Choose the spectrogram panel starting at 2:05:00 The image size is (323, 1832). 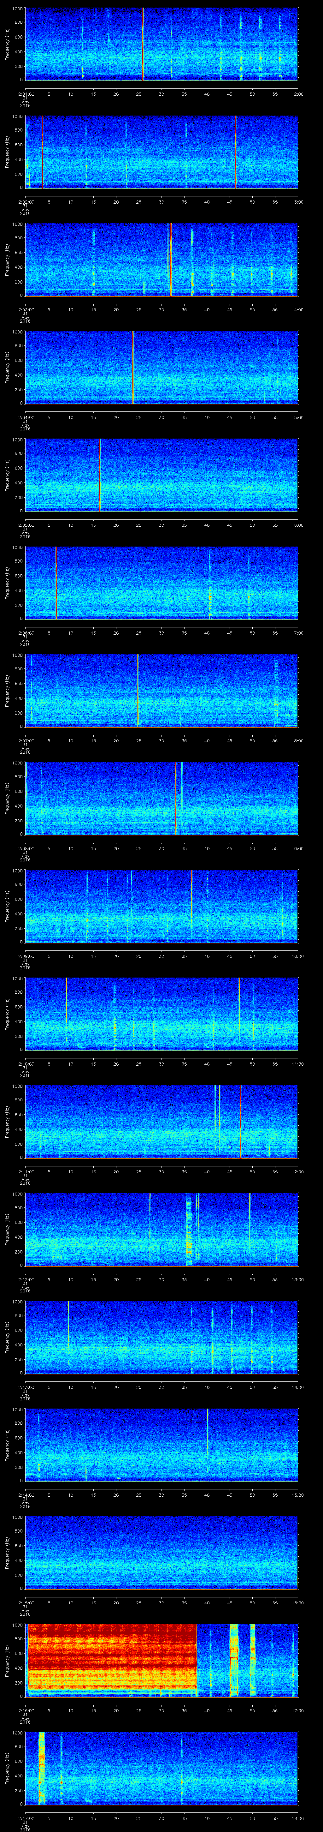tap(162, 475)
